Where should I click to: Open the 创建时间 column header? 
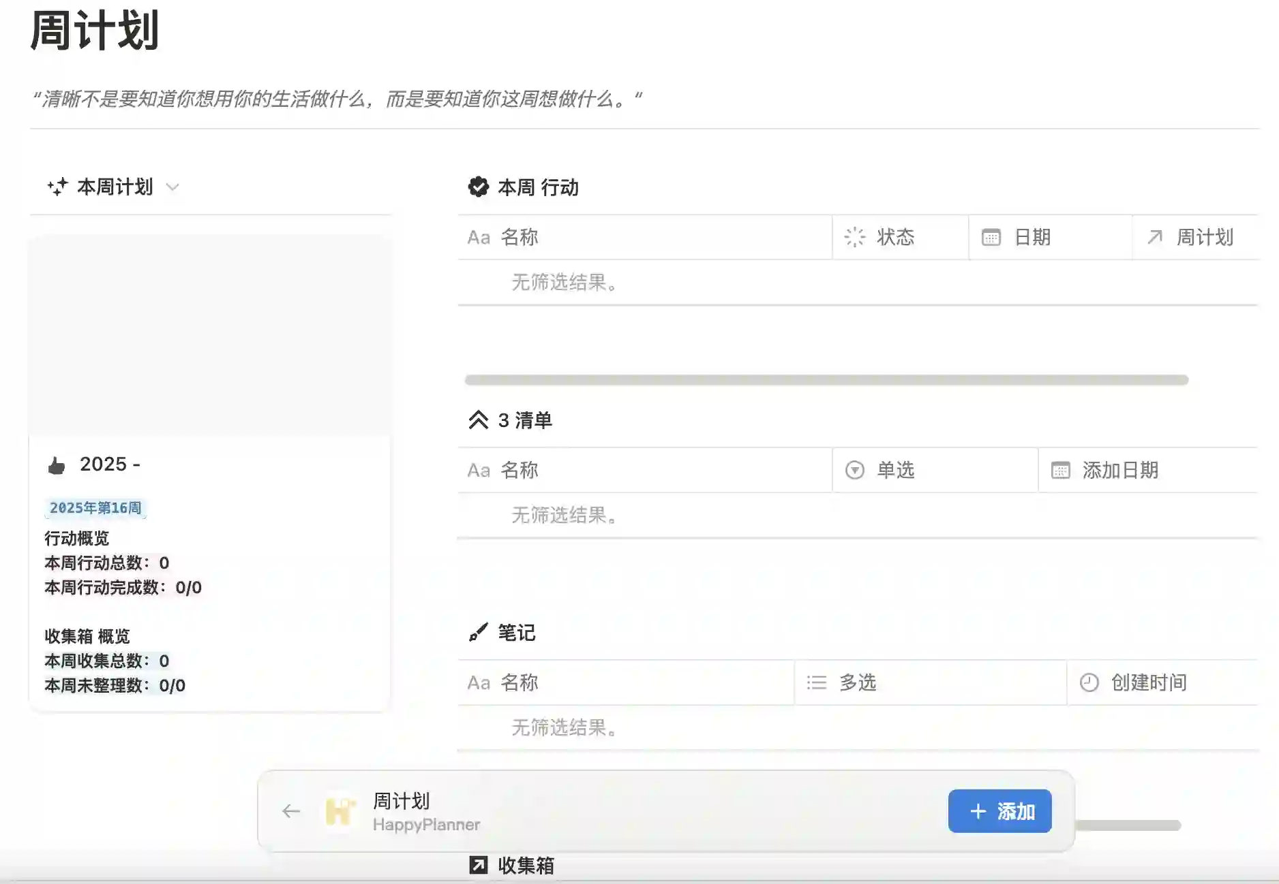[x=1162, y=682]
